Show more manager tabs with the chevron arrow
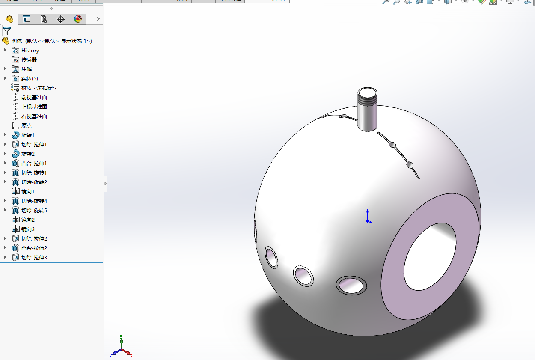This screenshot has width=535, height=360. pos(98,19)
